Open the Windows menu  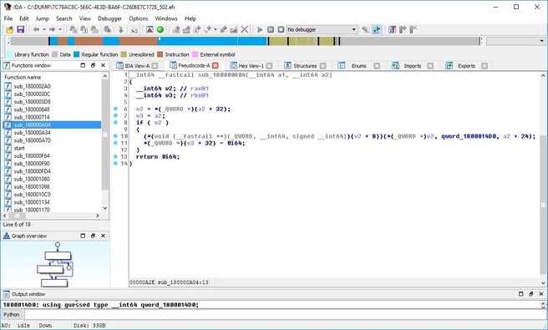[166, 18]
